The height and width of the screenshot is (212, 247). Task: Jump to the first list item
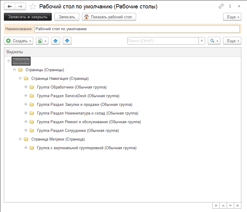(216, 206)
